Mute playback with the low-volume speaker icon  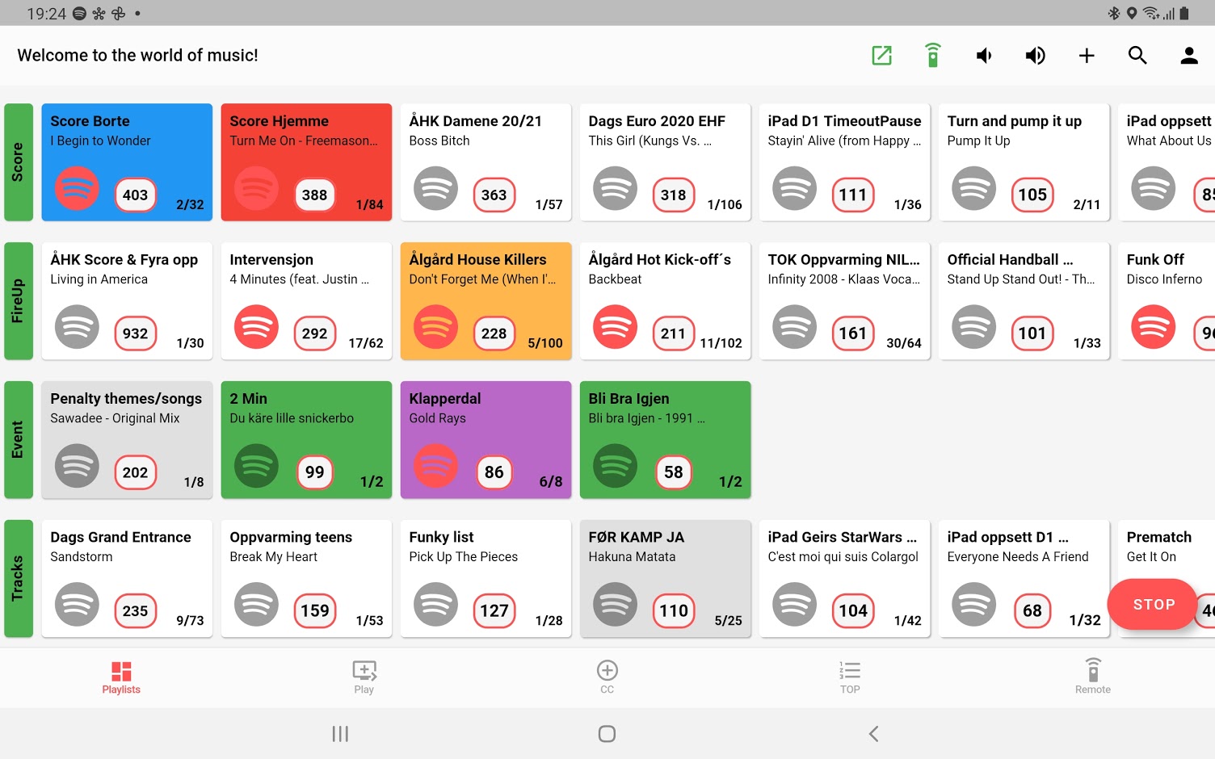(x=983, y=55)
